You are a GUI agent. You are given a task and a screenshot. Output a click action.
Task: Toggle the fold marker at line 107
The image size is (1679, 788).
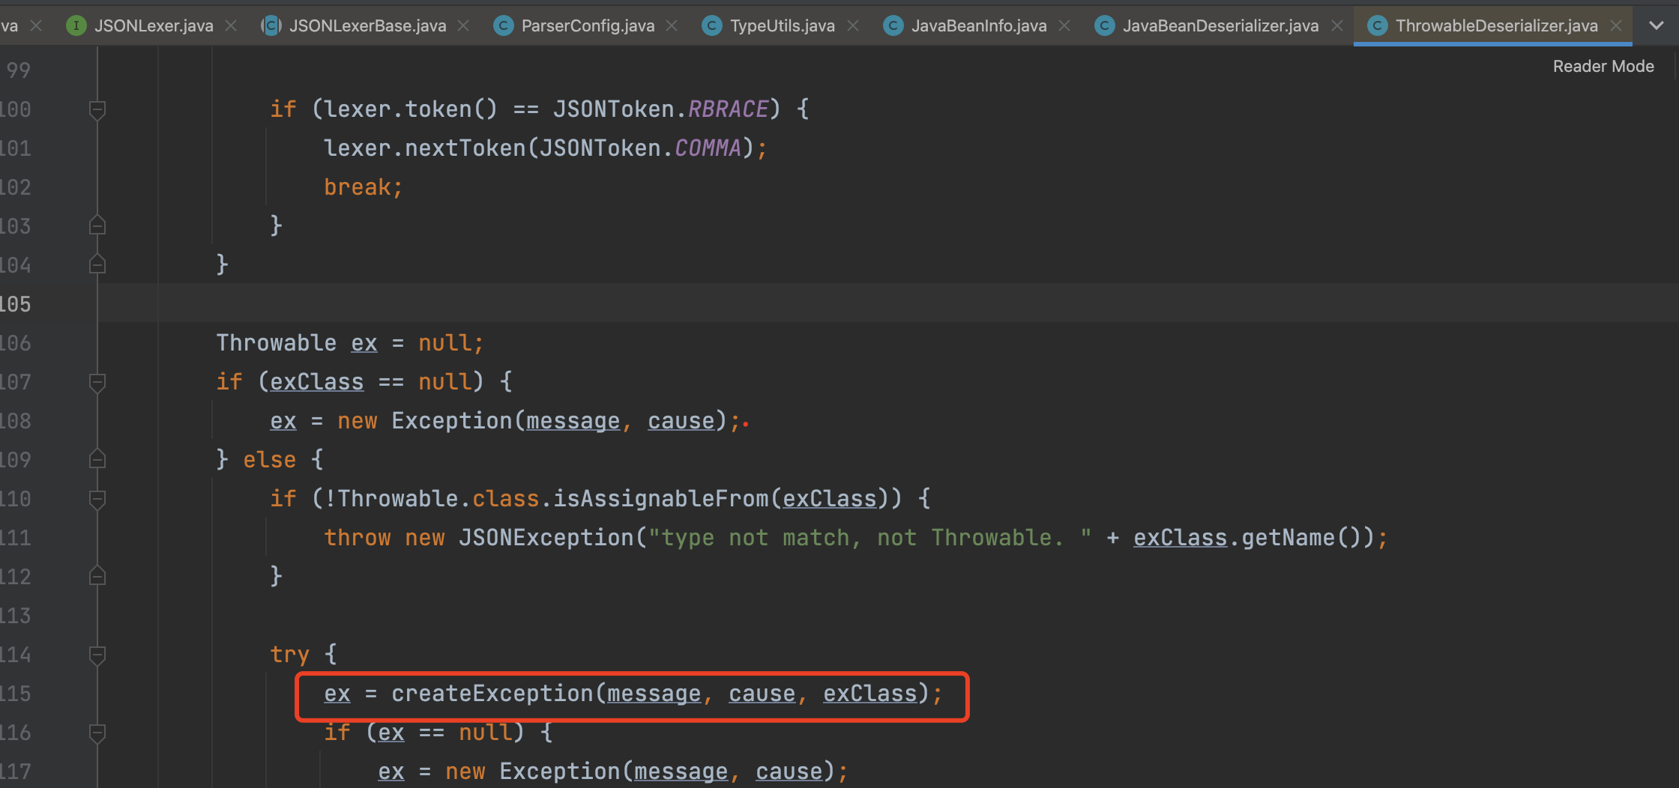(97, 382)
